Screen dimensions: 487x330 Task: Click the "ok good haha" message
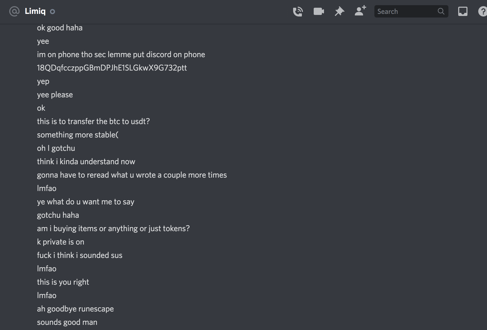pos(60,28)
